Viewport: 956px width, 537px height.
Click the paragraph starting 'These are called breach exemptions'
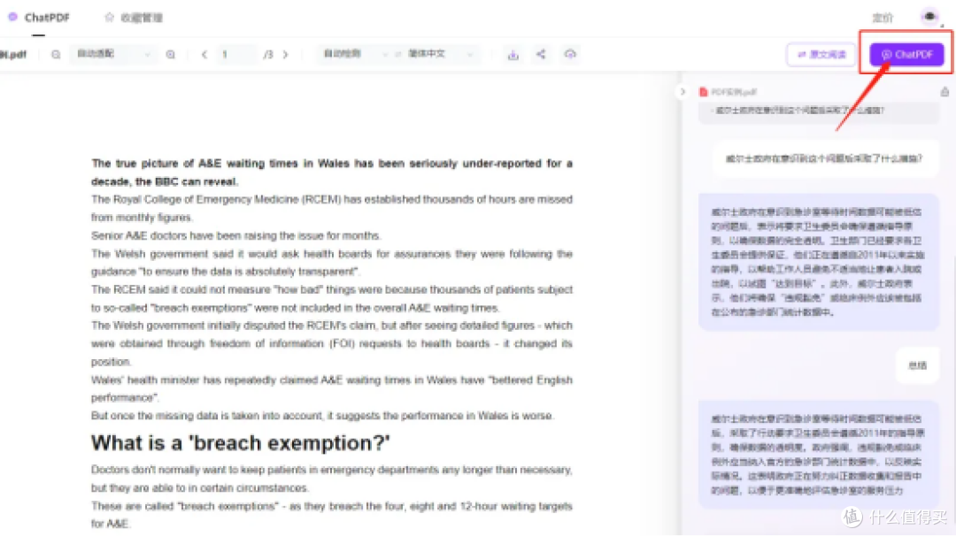[x=332, y=515]
